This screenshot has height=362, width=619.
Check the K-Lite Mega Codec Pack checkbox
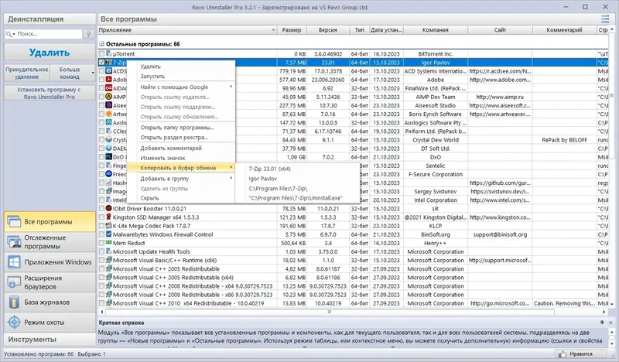(x=102, y=226)
